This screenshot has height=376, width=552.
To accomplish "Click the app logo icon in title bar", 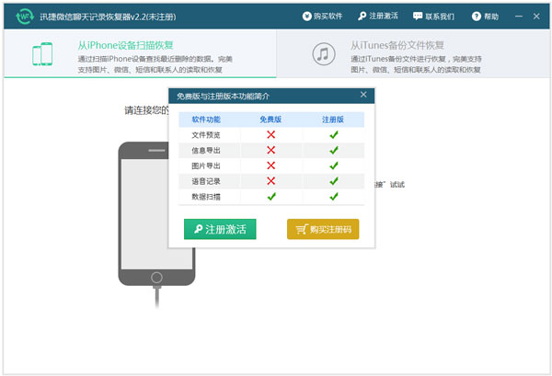I will pyautogui.click(x=25, y=17).
